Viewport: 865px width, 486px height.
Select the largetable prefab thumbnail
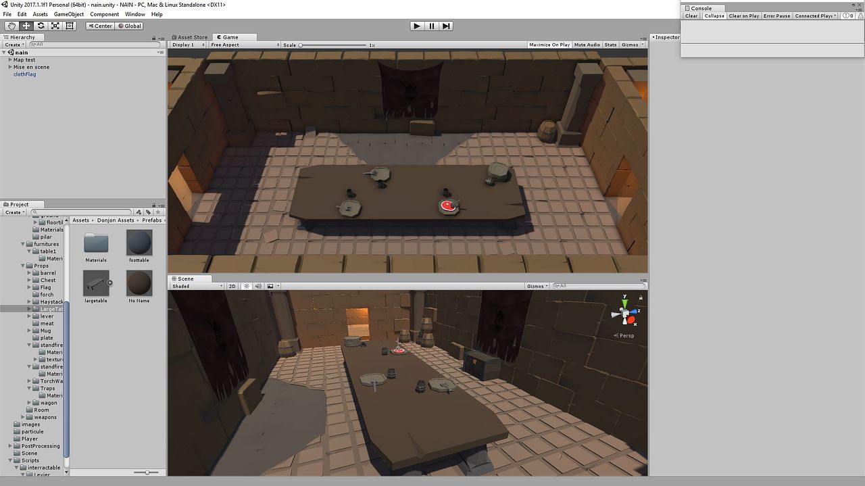(96, 283)
